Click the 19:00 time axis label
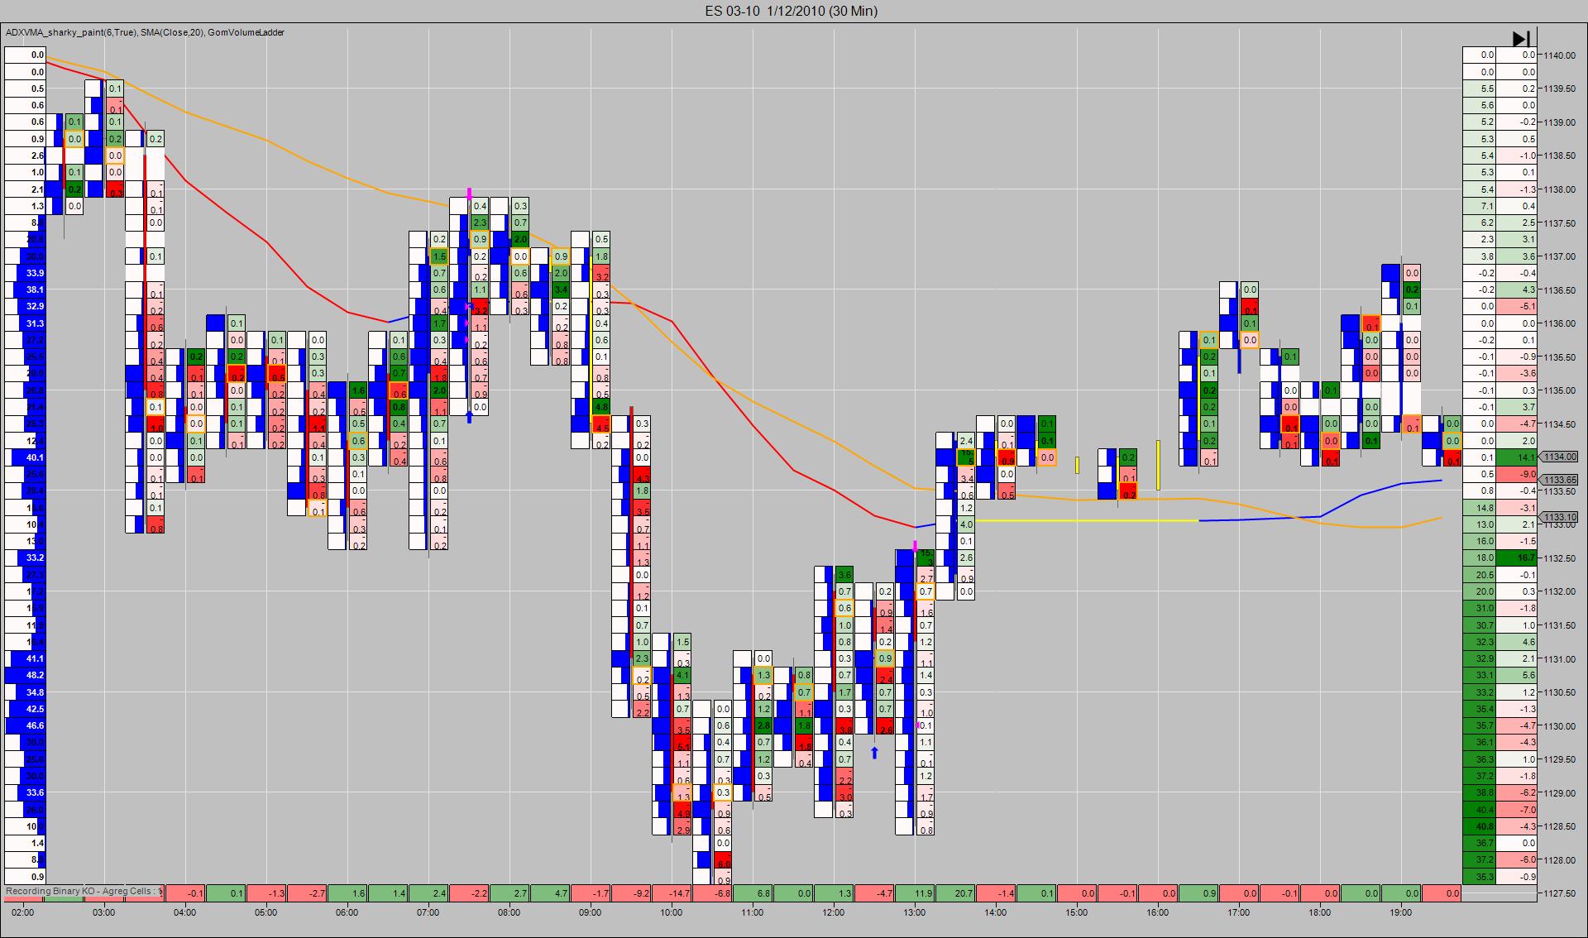This screenshot has width=1588, height=938. [1401, 912]
